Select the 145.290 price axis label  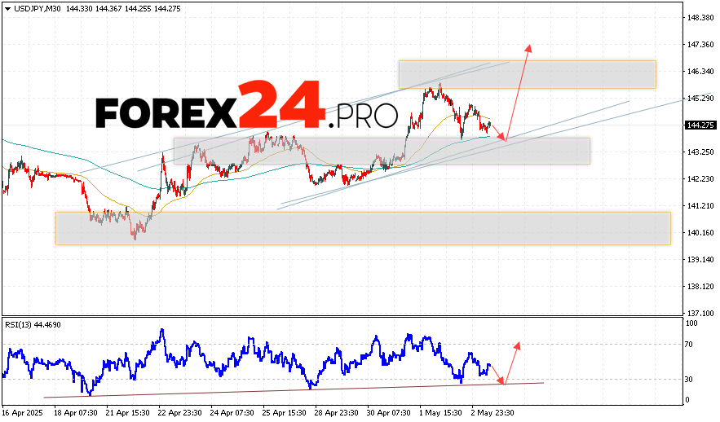pos(700,98)
